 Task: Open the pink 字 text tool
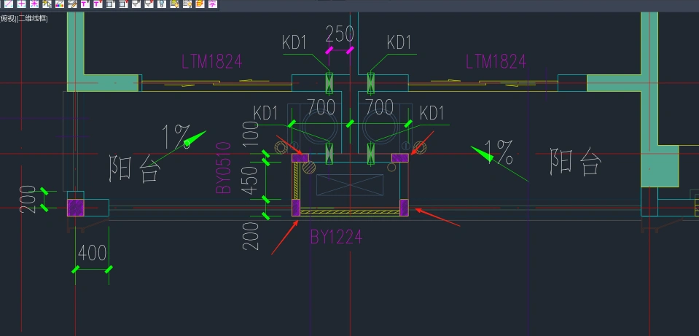tap(212, 4)
